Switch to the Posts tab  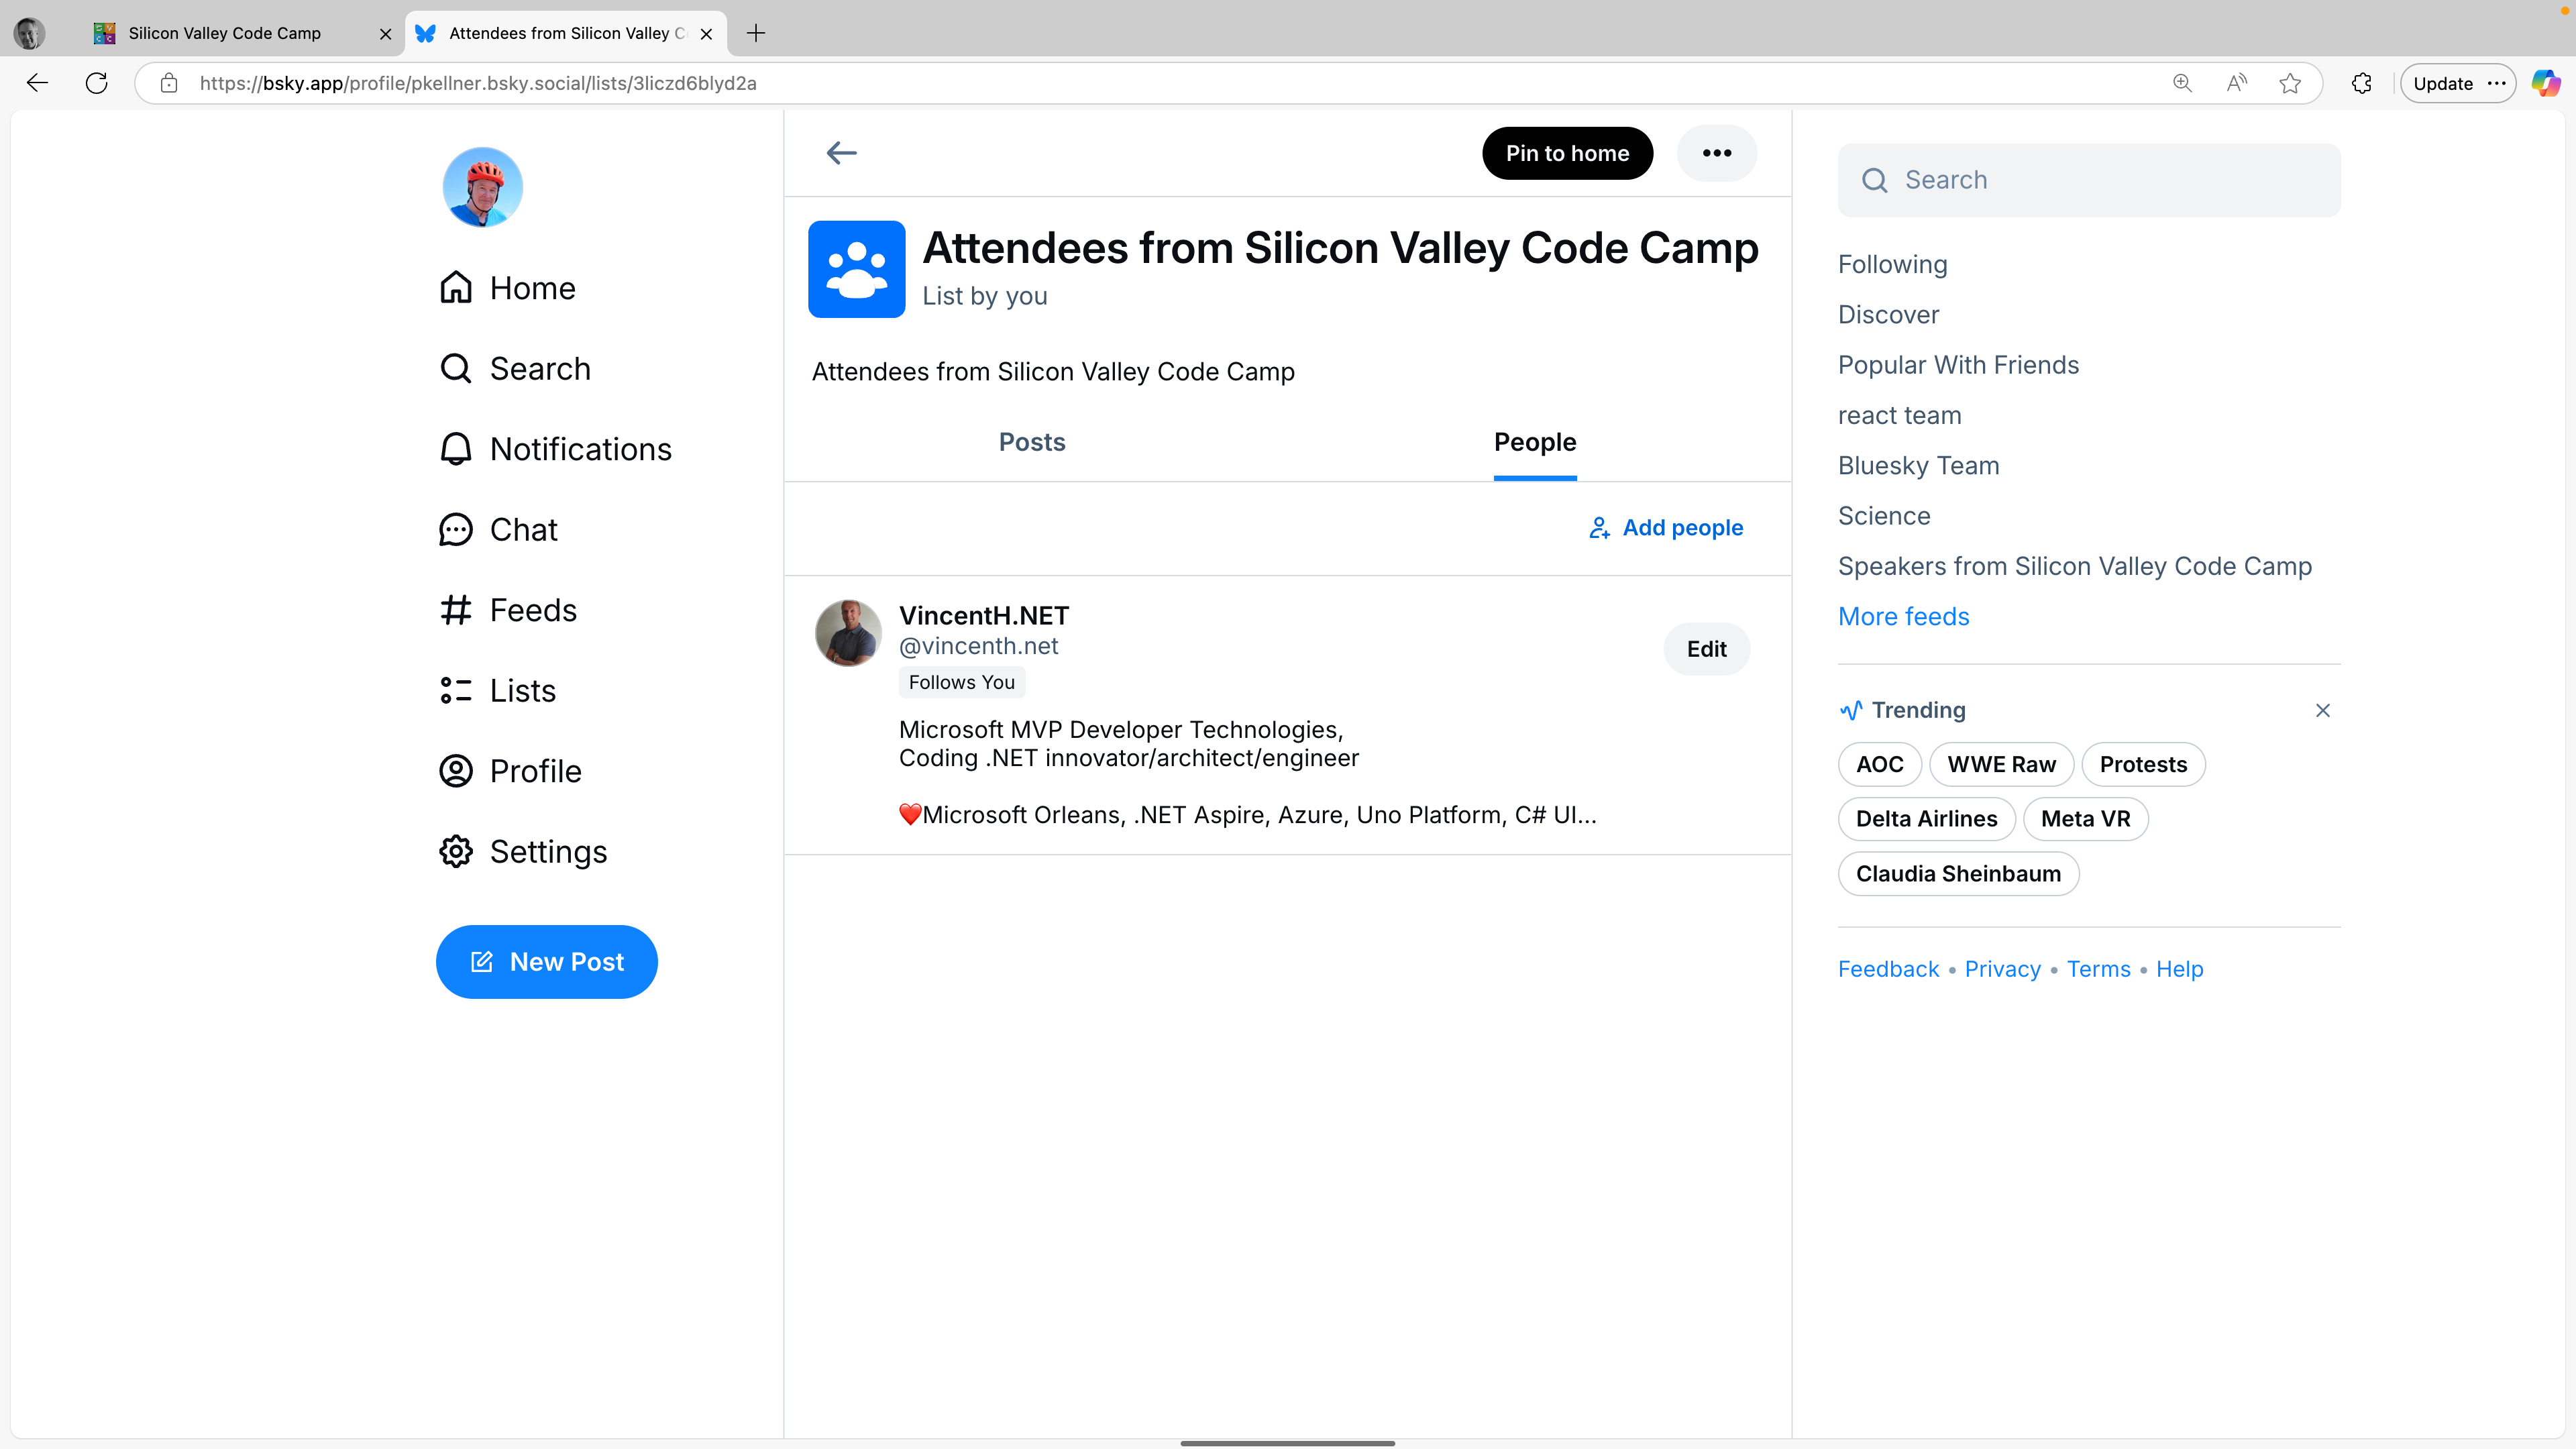tap(1032, 441)
